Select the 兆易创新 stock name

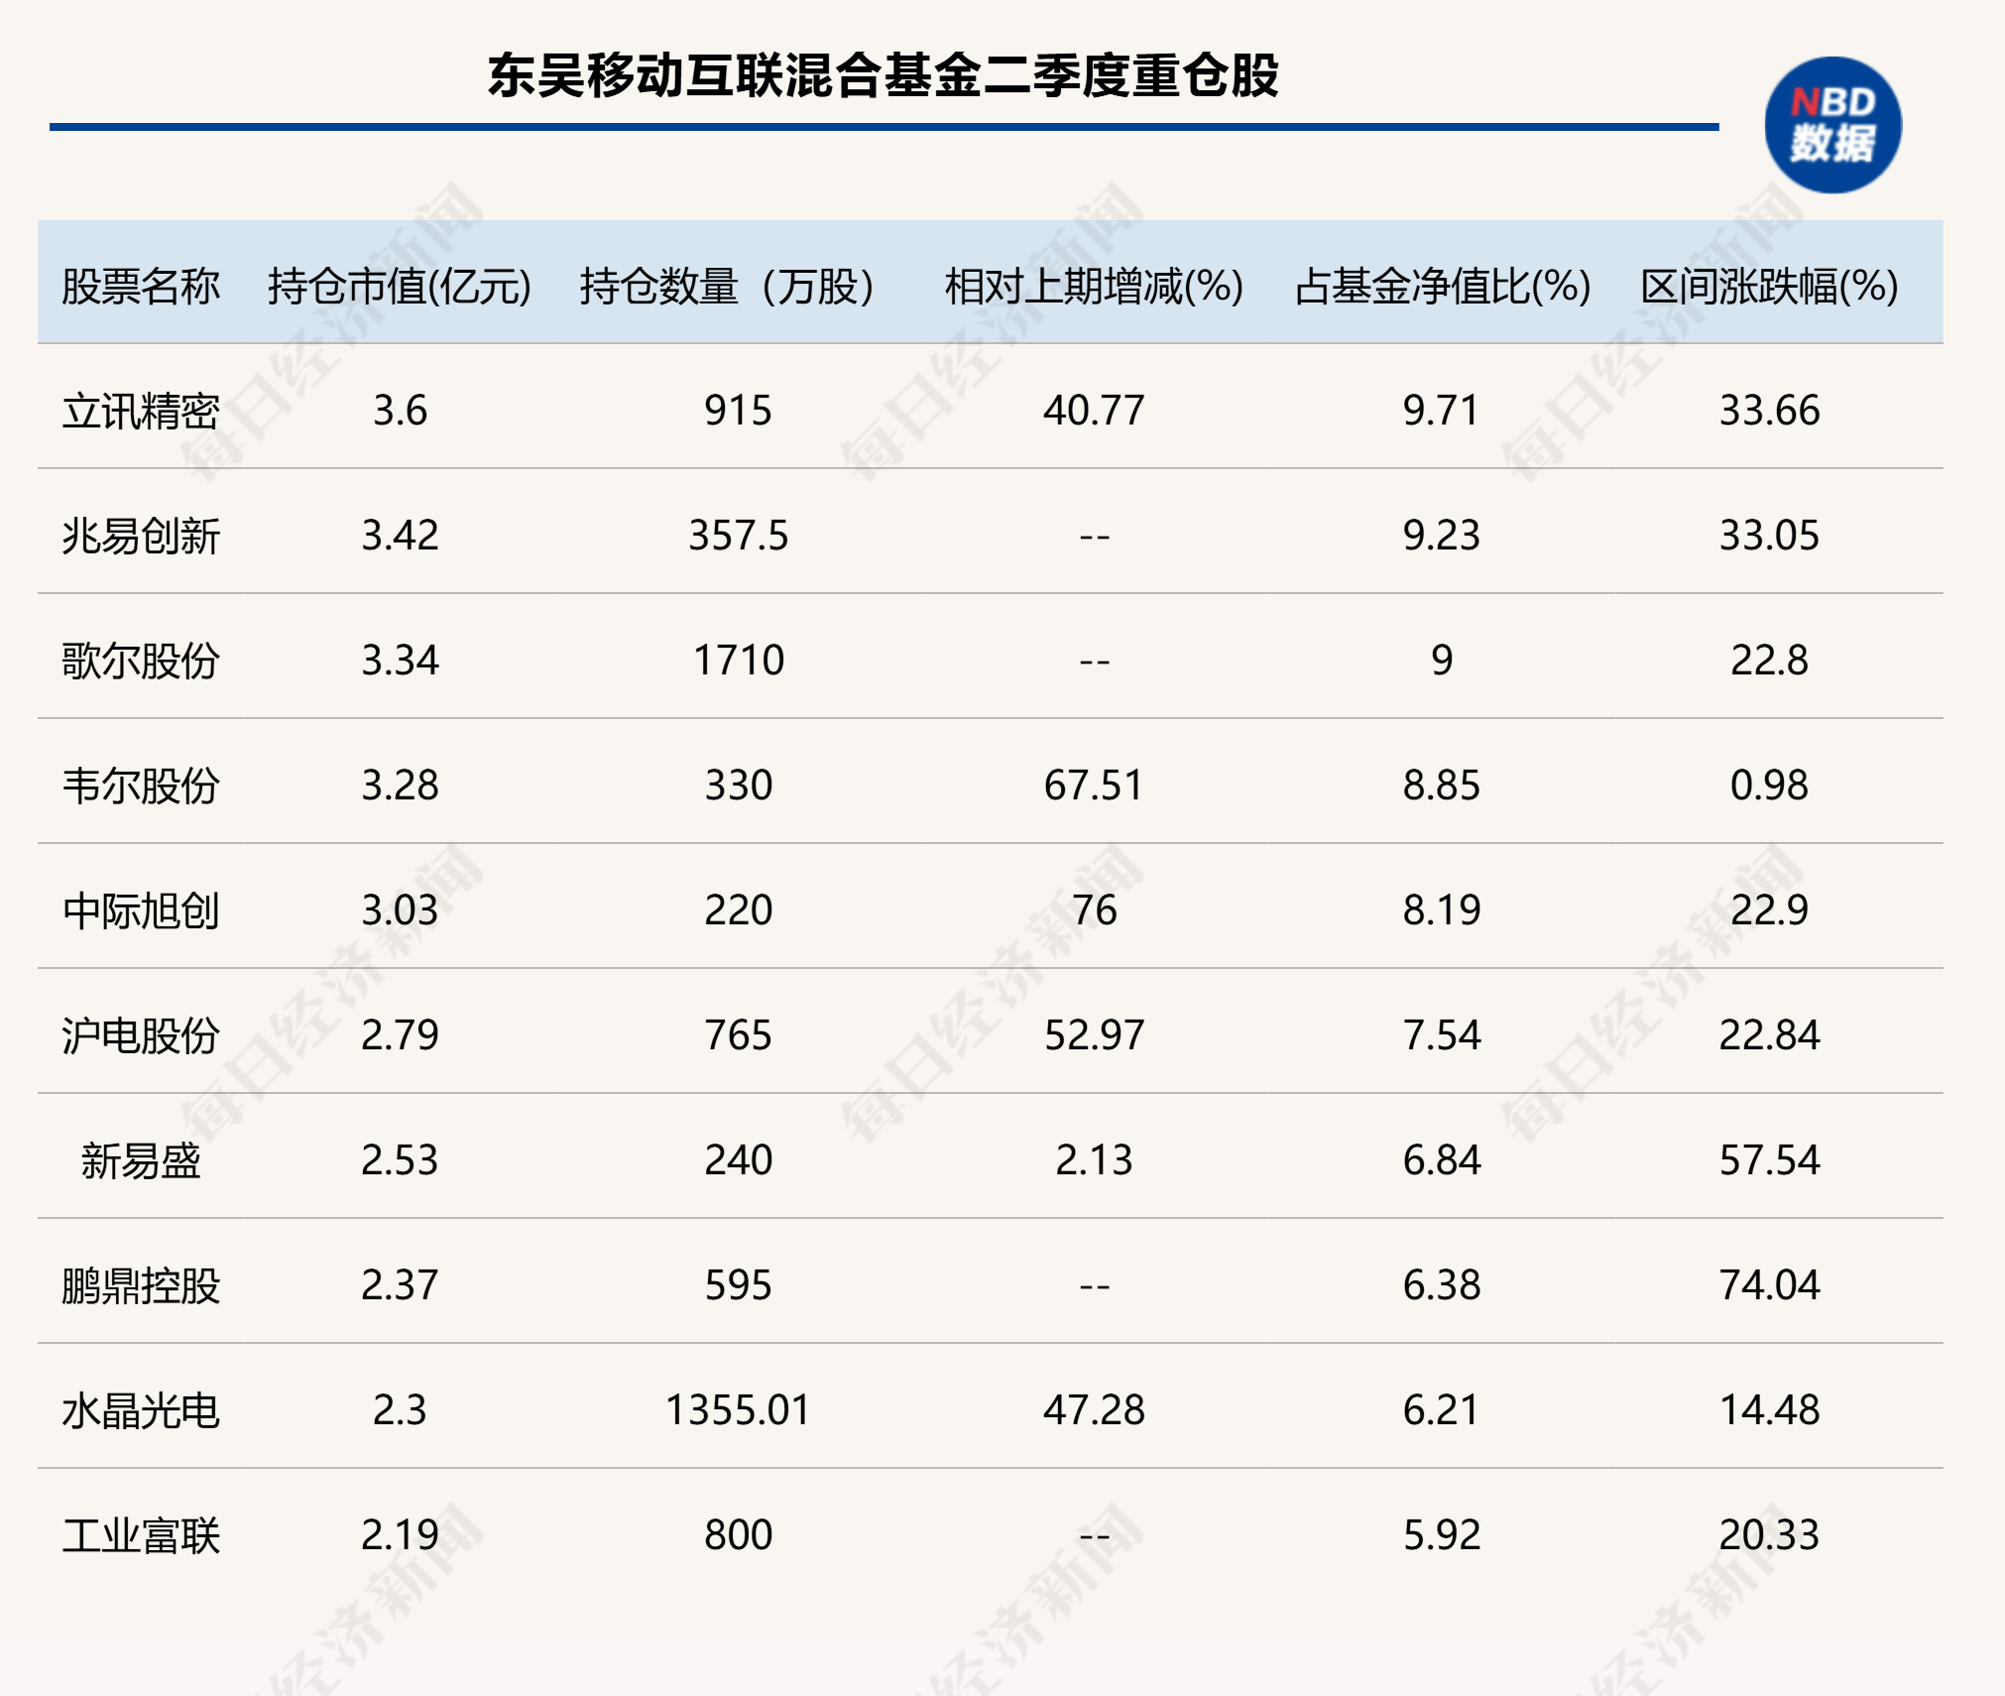140,536
